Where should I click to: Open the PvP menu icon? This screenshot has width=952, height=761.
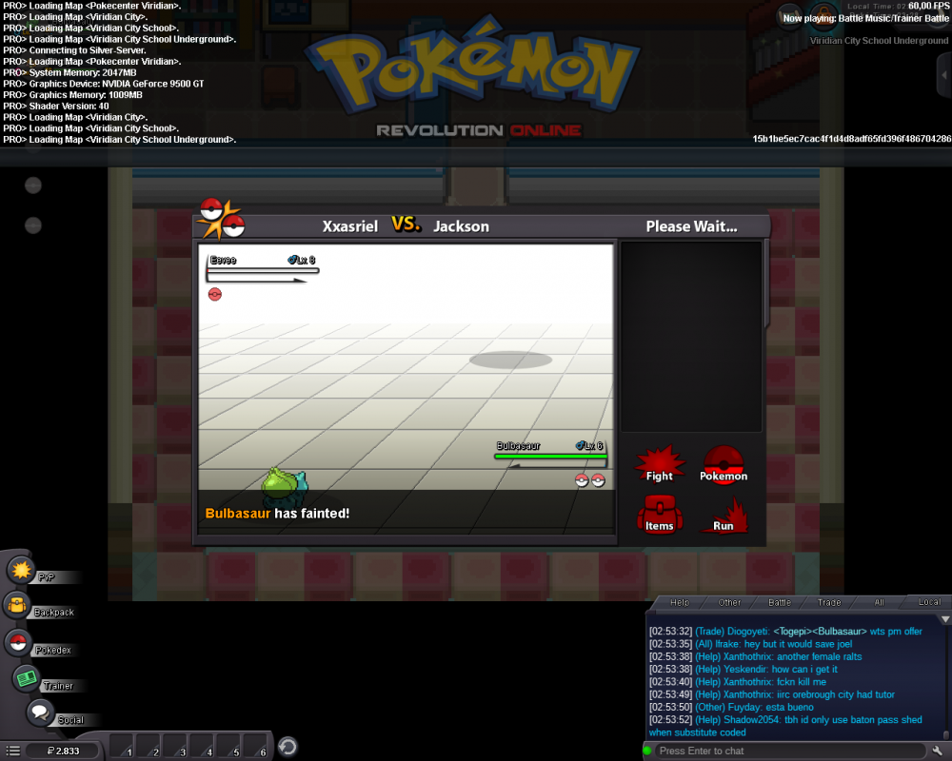click(22, 570)
